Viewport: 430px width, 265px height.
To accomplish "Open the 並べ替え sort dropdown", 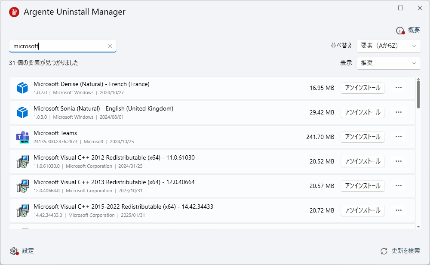I will pos(389,46).
